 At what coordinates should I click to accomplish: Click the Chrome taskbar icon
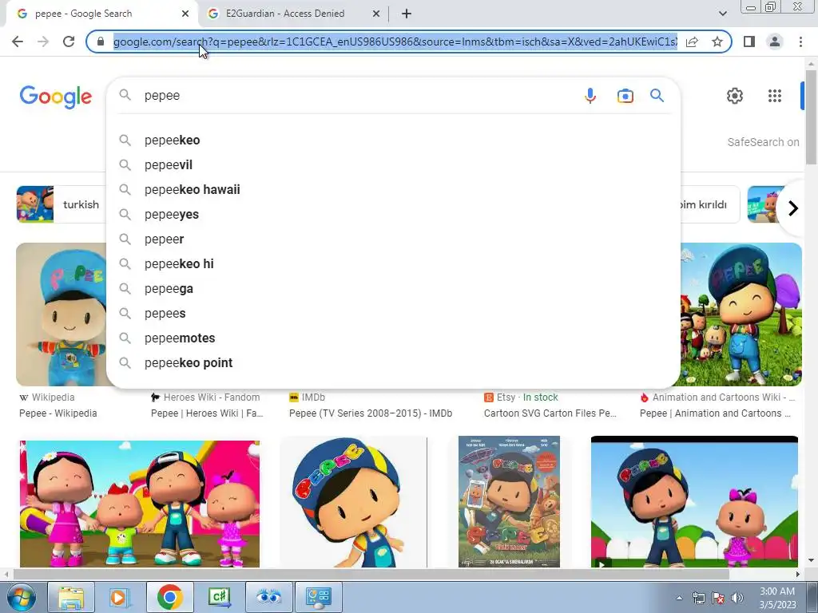[x=169, y=597]
